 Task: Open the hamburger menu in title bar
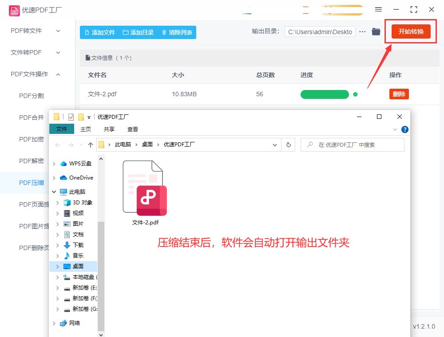pos(378,9)
